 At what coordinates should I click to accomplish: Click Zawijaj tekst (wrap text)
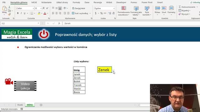(x=78, y=8)
